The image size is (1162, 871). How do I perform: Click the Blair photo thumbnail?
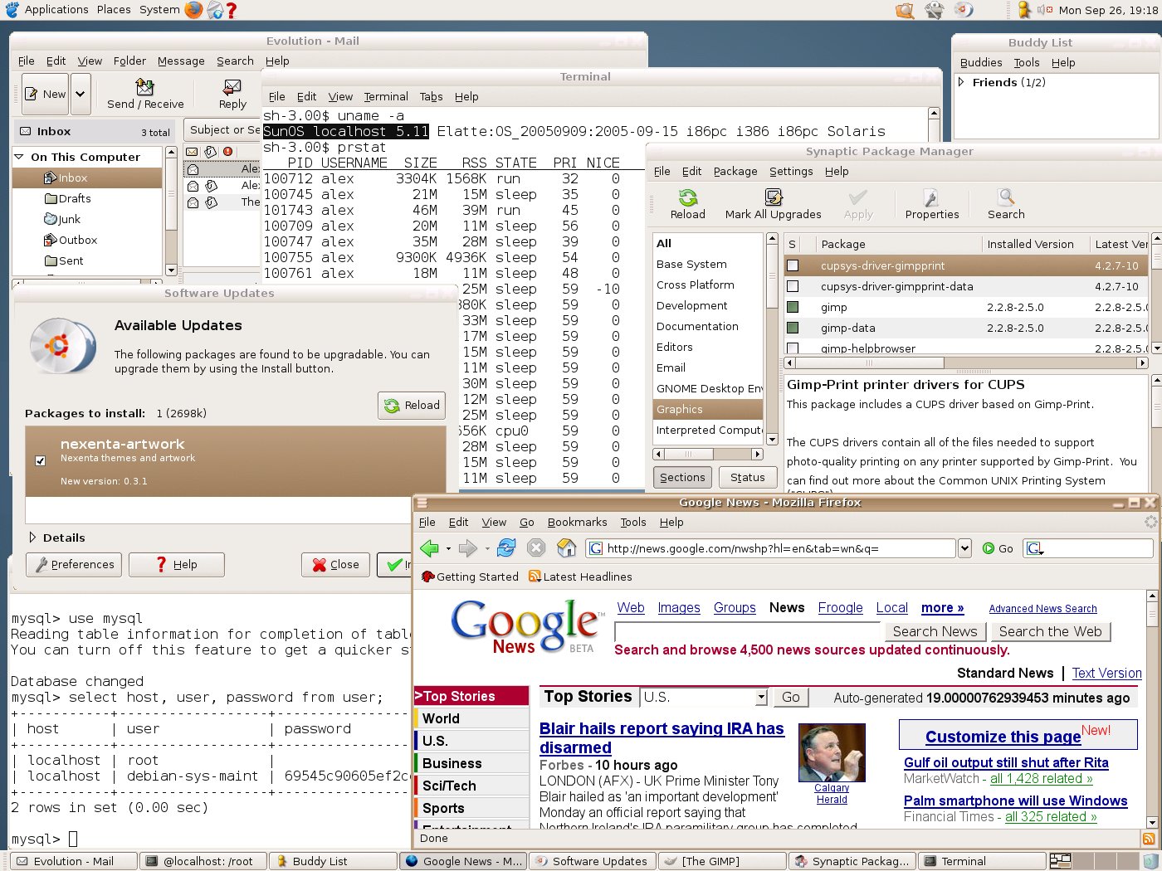[832, 752]
